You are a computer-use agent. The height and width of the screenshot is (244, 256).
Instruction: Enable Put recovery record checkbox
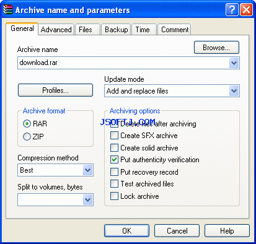[114, 172]
